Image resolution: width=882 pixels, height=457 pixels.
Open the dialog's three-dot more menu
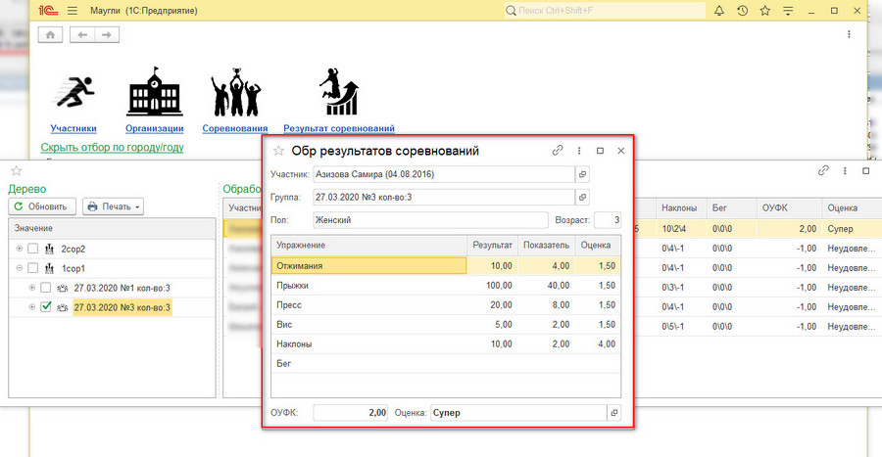click(579, 151)
